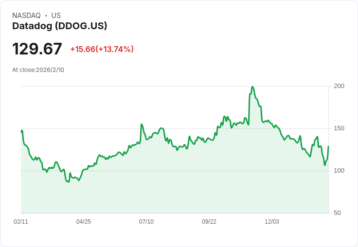
Task: Click the current price 129.67
Action: tap(37, 49)
